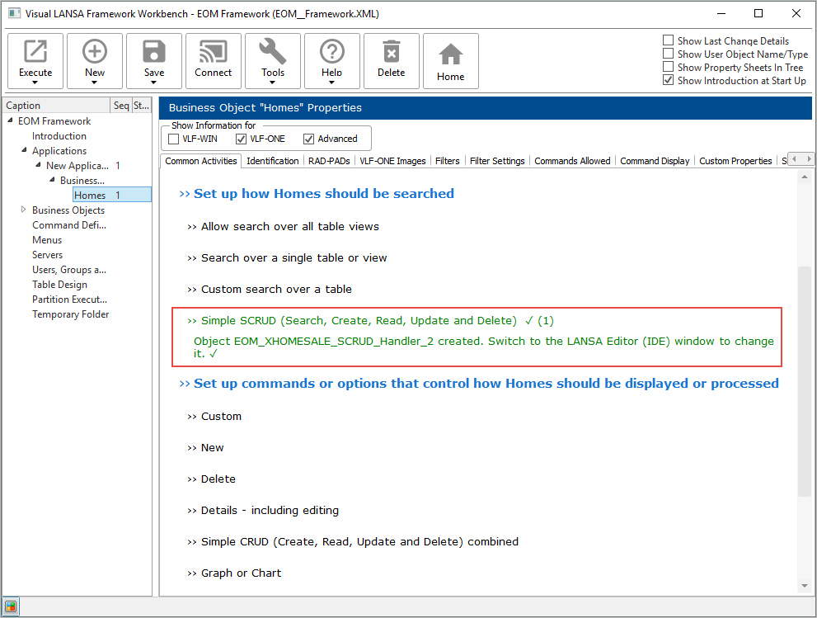Uncheck the Advanced checkbox

point(309,139)
